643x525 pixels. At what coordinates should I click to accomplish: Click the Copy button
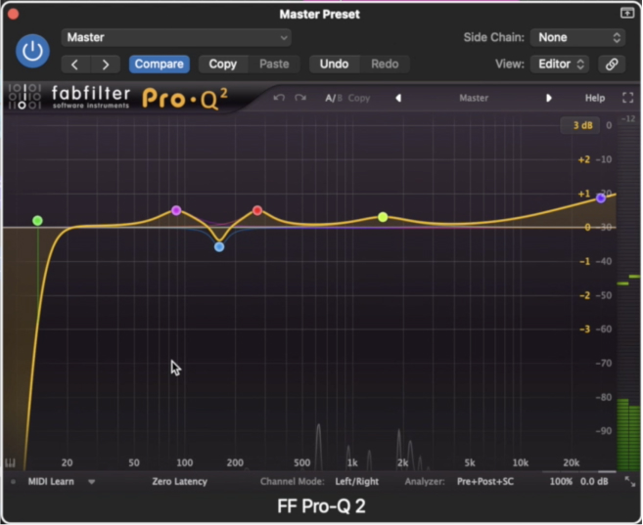click(223, 64)
